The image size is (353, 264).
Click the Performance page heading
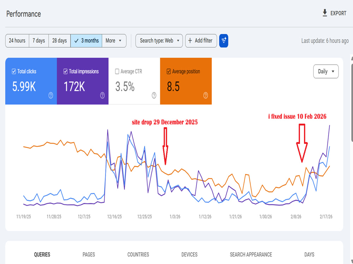coord(24,14)
